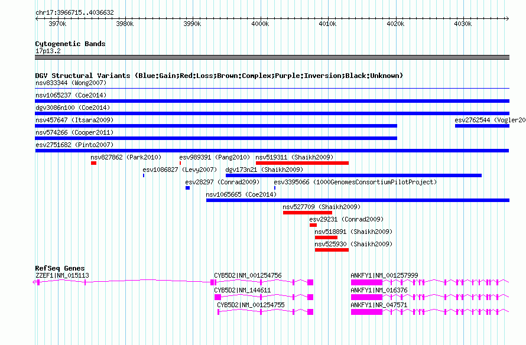Click the blue esv28297 gain marker
Screen dimensions: 526x345
[x=187, y=188]
